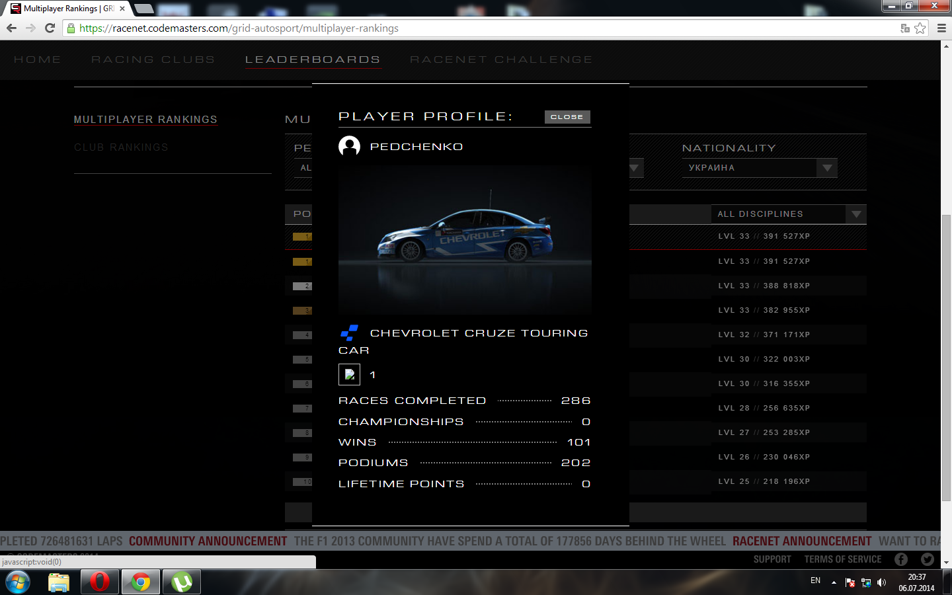Open the Racing Clubs menu item

(153, 59)
